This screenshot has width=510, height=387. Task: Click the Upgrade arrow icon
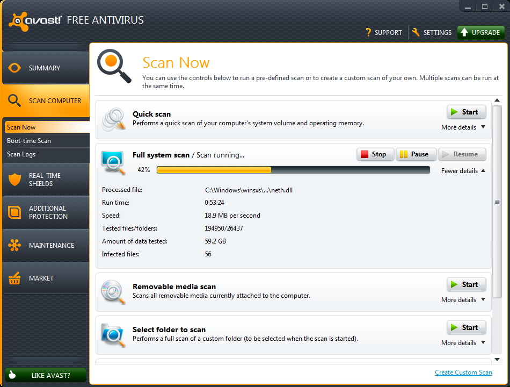pos(464,32)
